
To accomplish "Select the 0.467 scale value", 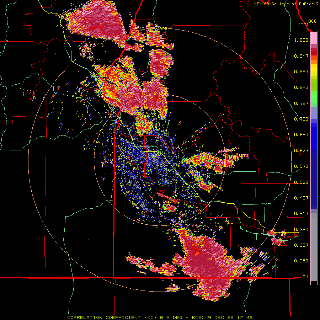I will pos(301,198).
